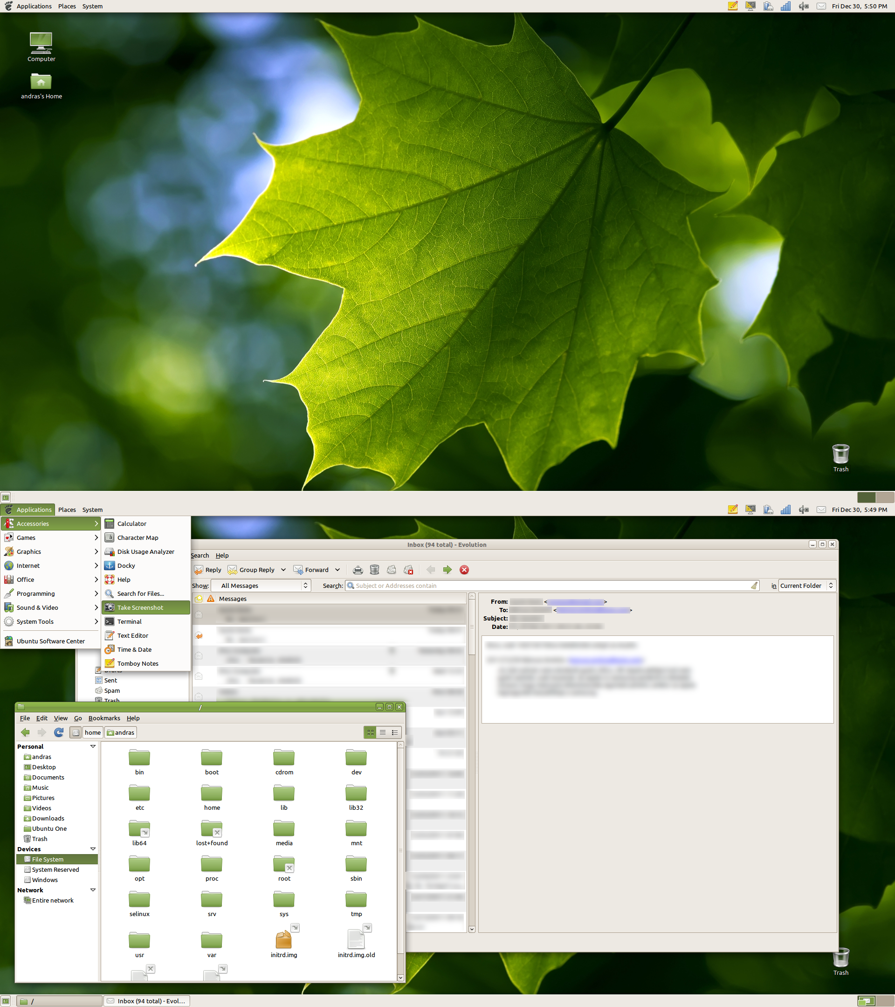Toggle the text location bar button beside home

[x=76, y=732]
